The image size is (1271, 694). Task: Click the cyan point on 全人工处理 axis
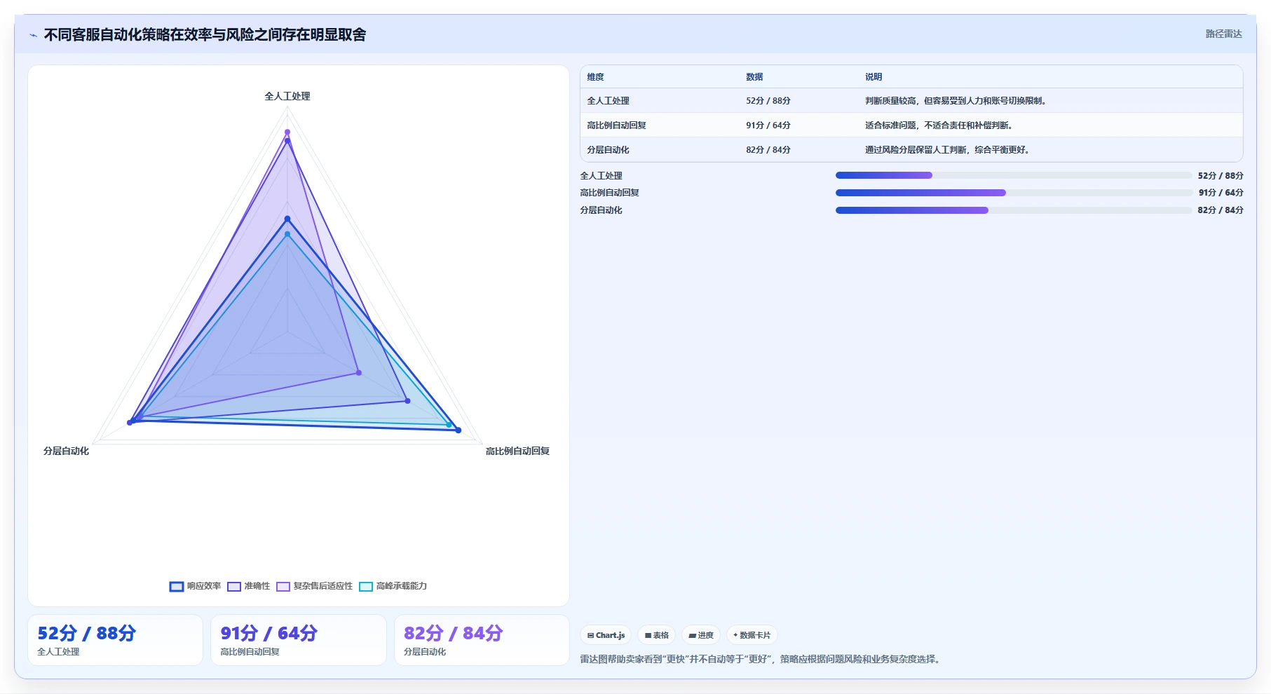287,234
